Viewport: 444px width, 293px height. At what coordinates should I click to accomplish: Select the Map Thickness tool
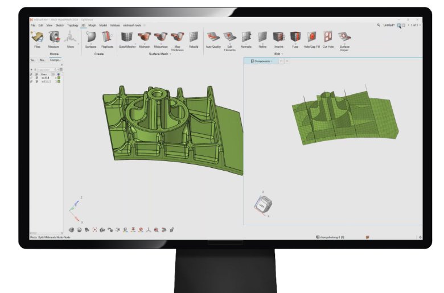coord(178,38)
